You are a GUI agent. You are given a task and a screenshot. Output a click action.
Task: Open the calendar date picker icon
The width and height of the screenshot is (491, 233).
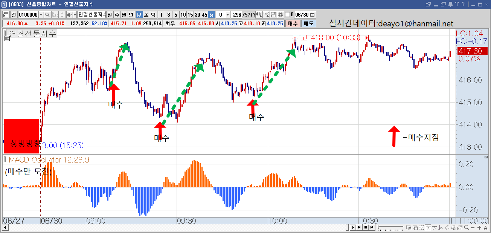(313, 15)
